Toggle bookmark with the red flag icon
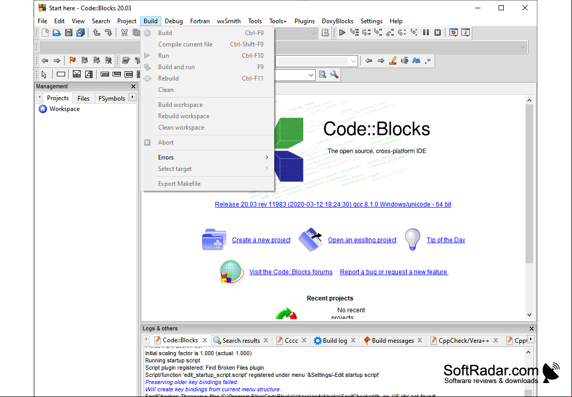Image resolution: width=572 pixels, height=397 pixels. [x=72, y=60]
